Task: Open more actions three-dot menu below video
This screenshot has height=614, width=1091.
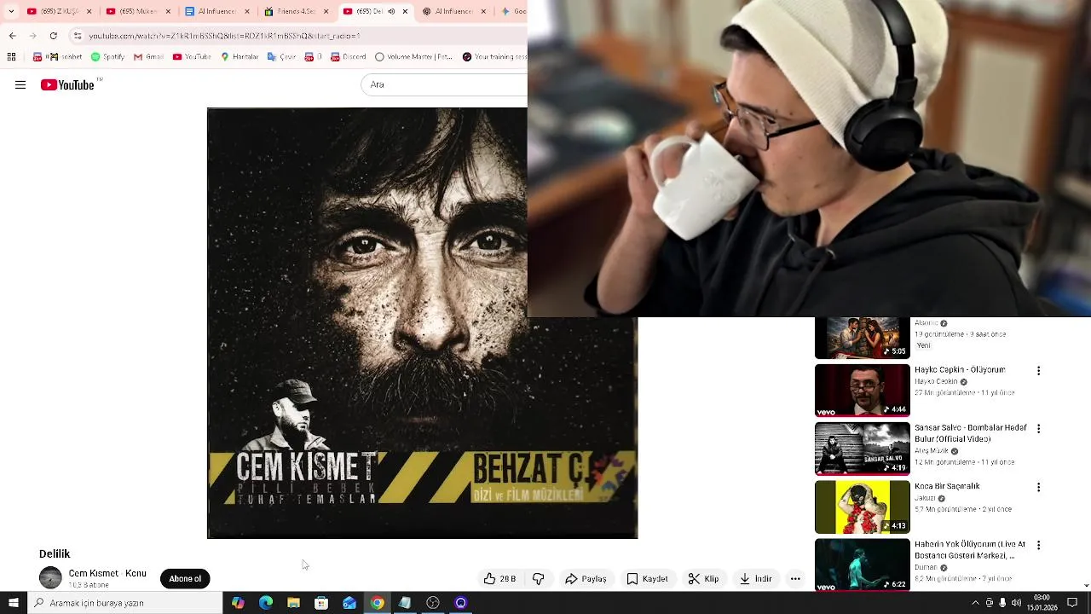Action: coord(795,578)
